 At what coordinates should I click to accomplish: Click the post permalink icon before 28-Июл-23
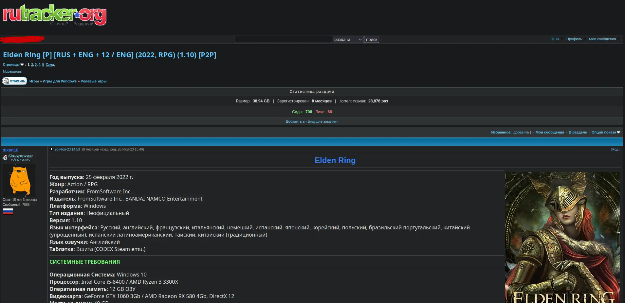tap(51, 149)
